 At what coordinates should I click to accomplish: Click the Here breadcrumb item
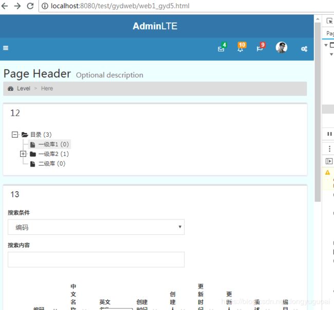tap(47, 88)
